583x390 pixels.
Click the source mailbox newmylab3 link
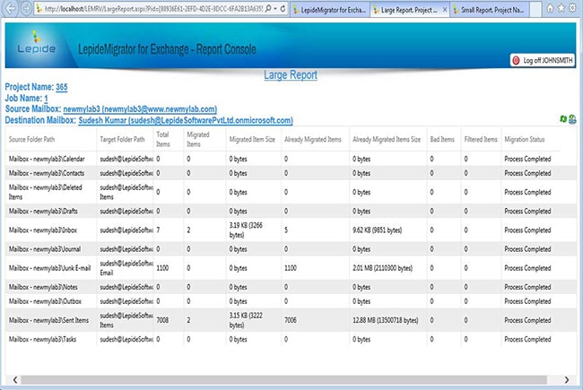(x=140, y=109)
